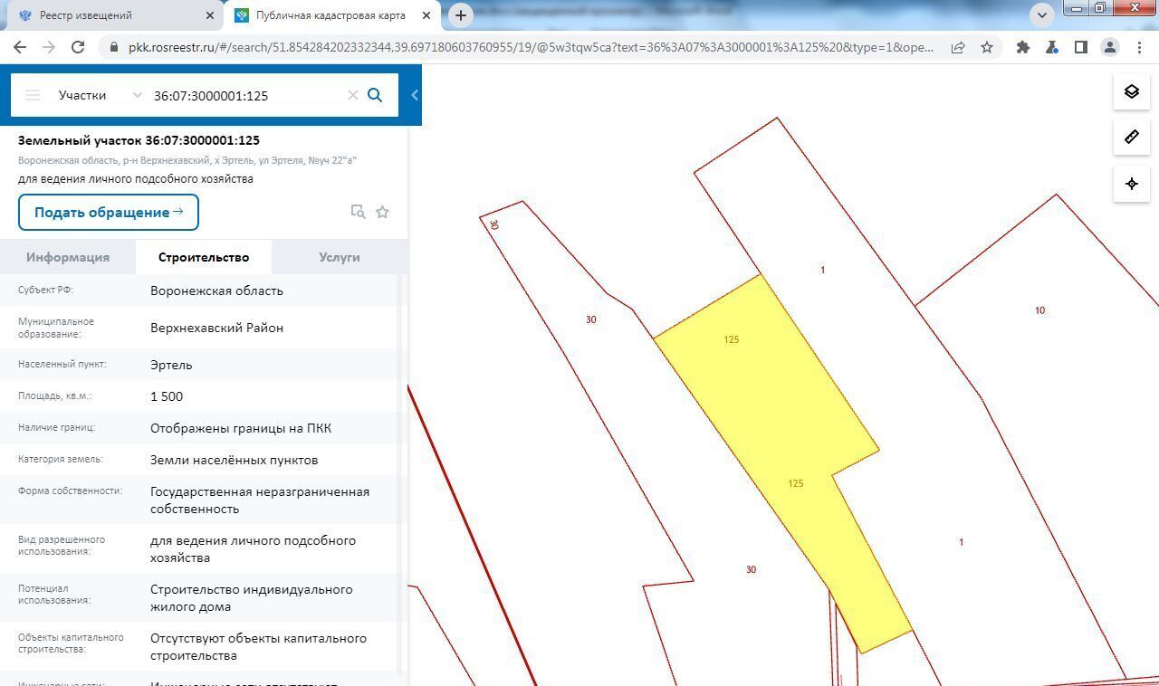1159x686 pixels.
Task: Click the locate-me crosshair icon
Action: tap(1132, 184)
